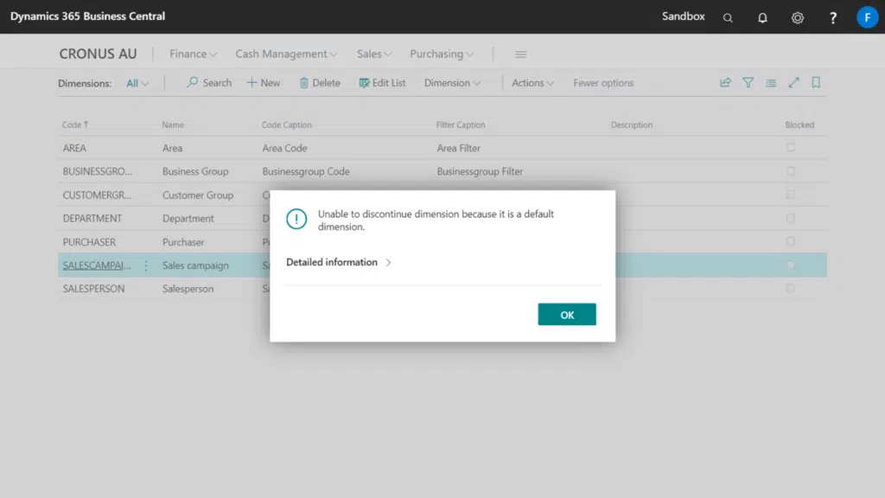
Task: Open the Purchasing menu
Action: pos(442,54)
